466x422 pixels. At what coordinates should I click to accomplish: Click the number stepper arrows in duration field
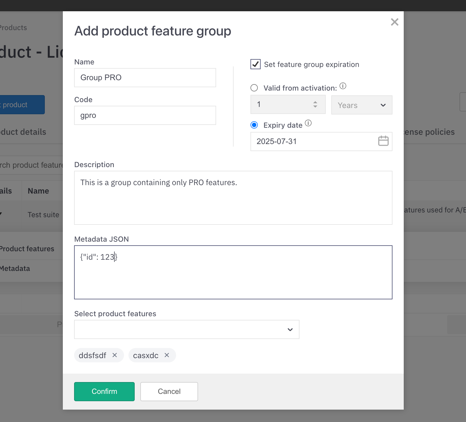[x=315, y=104]
